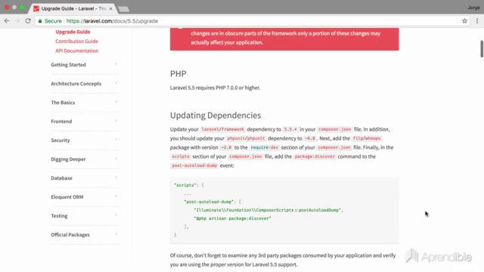
Task: Click "Laravel 5.5 requires PHP 7.0.0" text
Action: tap(203, 88)
